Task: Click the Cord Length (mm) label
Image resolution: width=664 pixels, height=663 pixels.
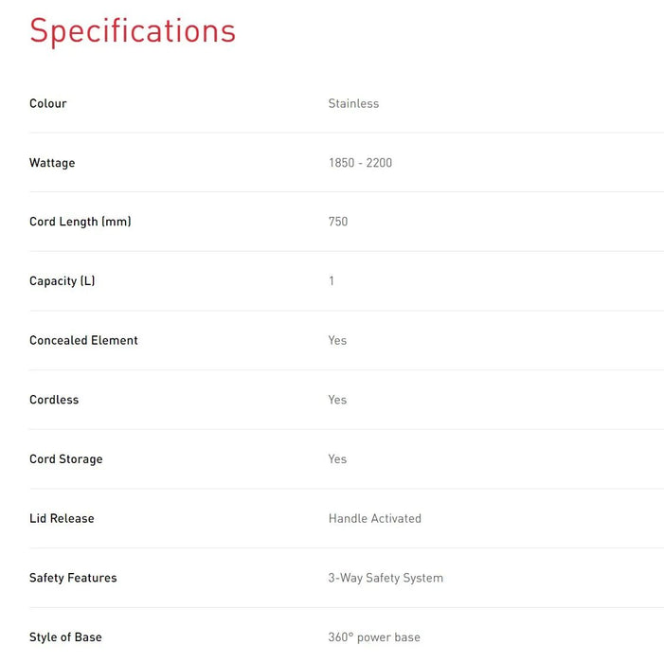Action: point(81,222)
